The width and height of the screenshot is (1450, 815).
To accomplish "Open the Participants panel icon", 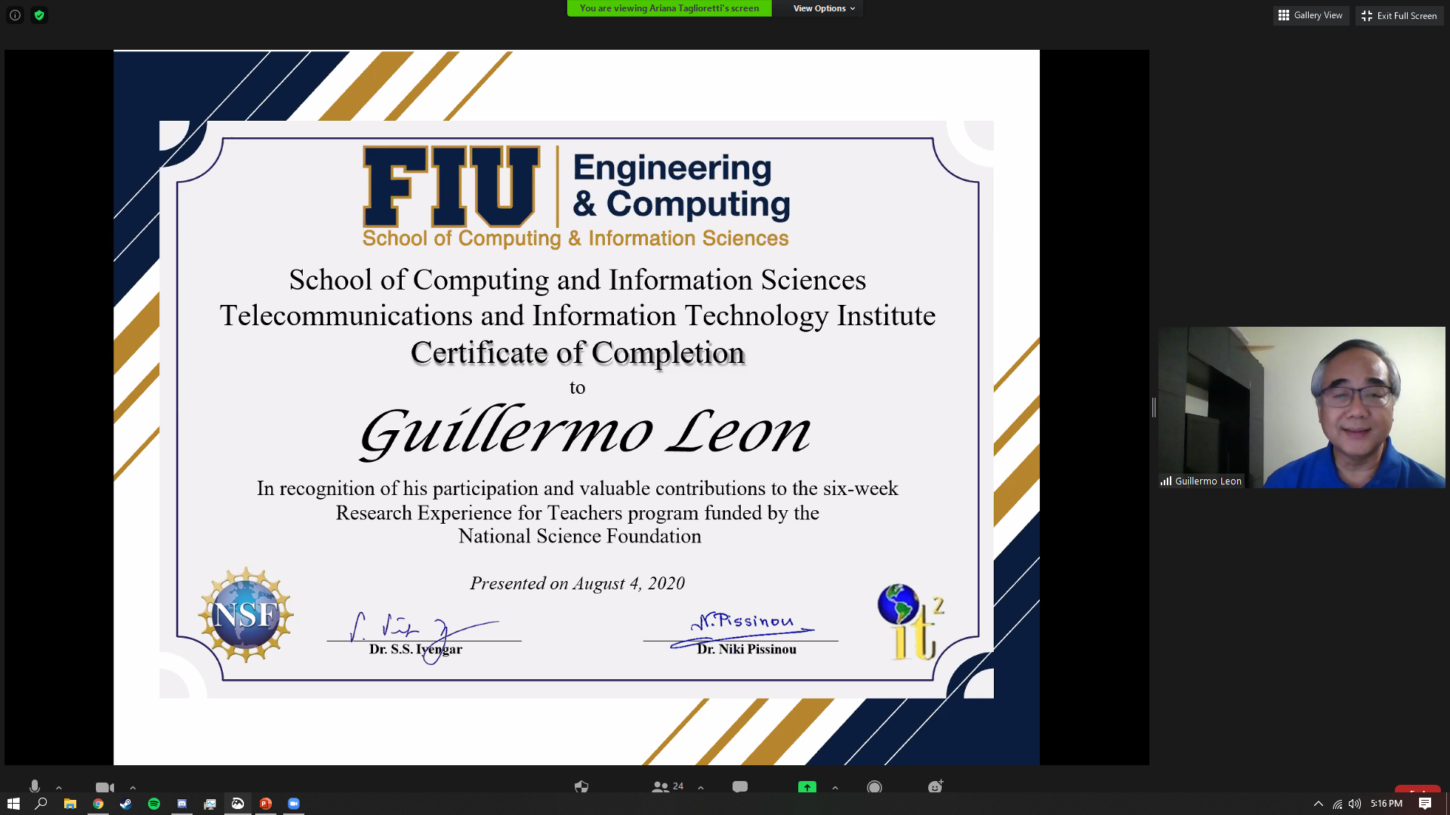I will point(661,787).
